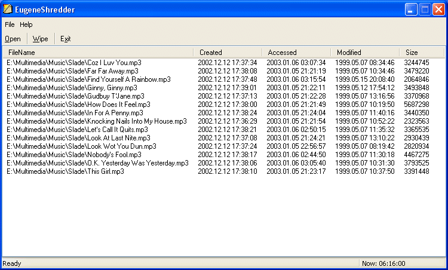Close the EugeneShredder window

[x=438, y=10]
